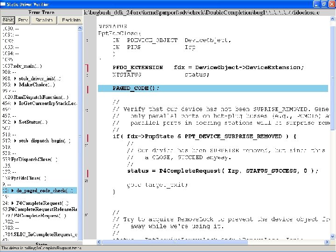Click the PFDO_EXTENSION fdx declaration line
Image resolution: width=336 pixels, height=252 pixels.
[208, 68]
